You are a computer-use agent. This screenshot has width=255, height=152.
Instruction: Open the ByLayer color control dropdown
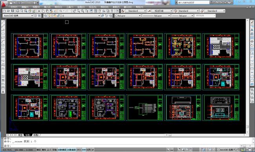pos(128,16)
